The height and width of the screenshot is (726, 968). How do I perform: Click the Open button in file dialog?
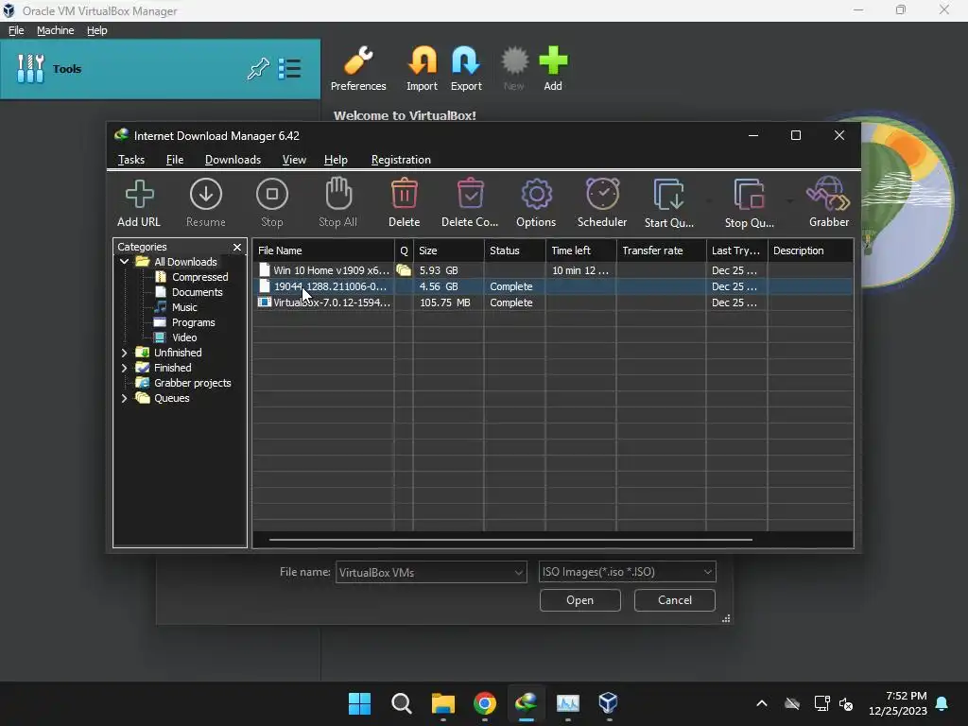[x=579, y=600]
